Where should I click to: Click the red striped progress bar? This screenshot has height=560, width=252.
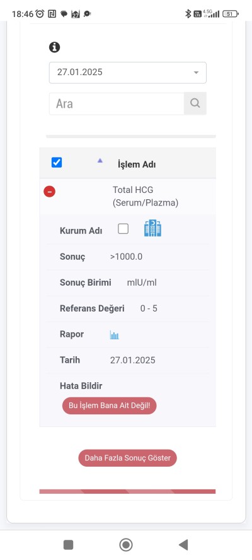coord(127,491)
